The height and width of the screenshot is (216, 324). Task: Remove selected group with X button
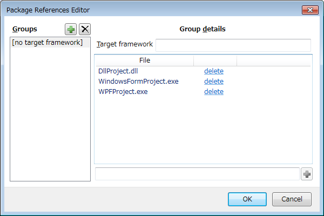tap(85, 29)
